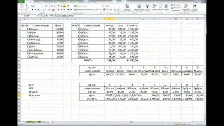Toggle Top Align
The image size is (224, 126).
(58, 6)
